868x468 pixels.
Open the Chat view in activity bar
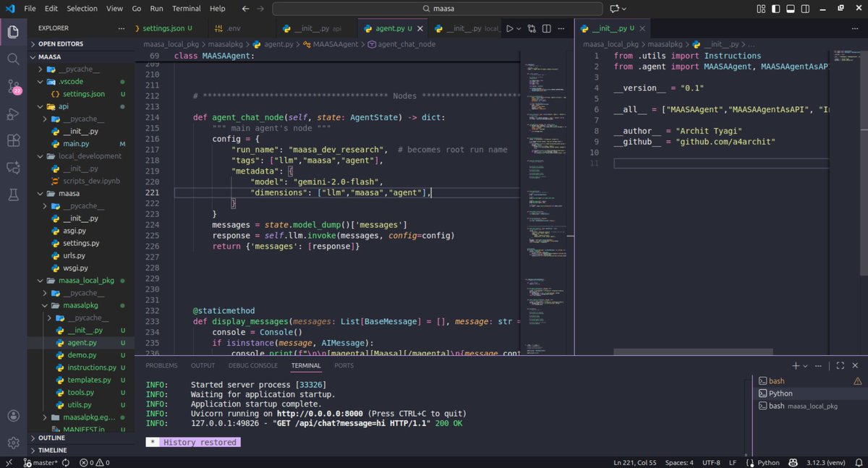13,167
